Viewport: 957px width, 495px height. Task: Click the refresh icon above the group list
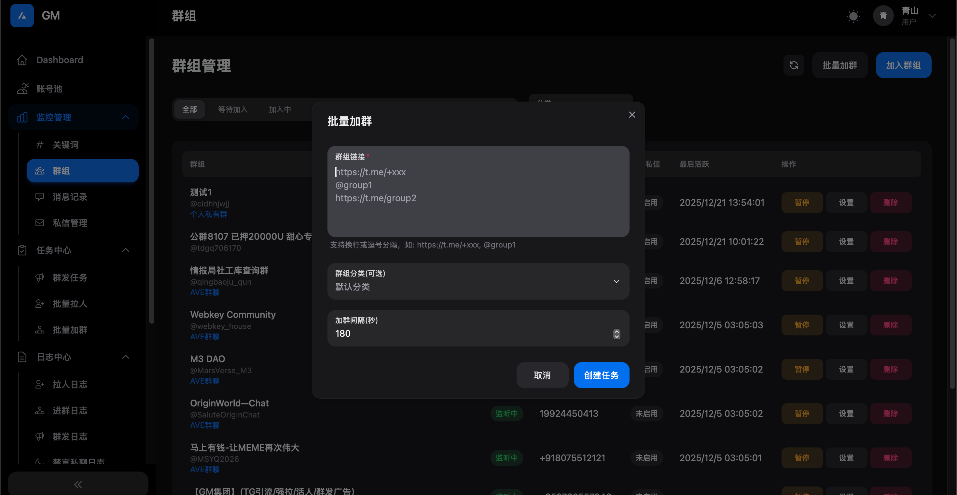(x=794, y=65)
